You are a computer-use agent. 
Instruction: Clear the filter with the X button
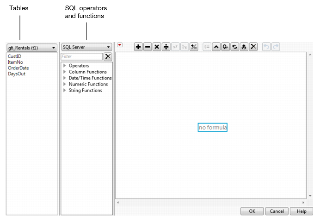108,57
